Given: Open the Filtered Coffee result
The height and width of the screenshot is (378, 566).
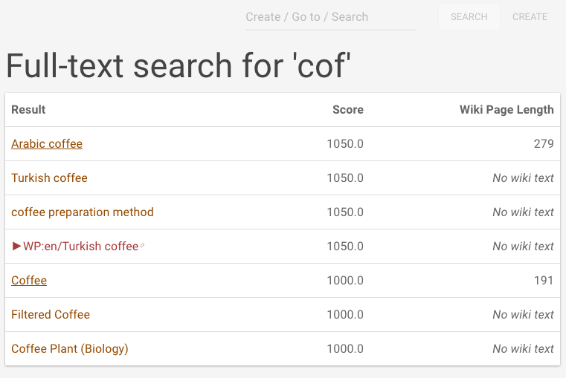Looking at the screenshot, I should coord(51,315).
